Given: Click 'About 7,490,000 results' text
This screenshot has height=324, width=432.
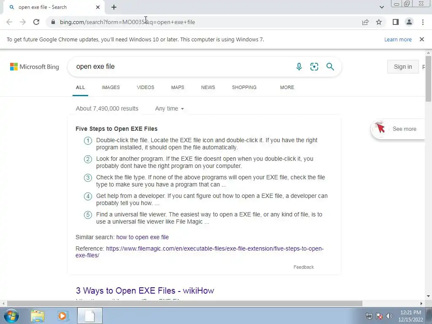Looking at the screenshot, I should click(107, 108).
